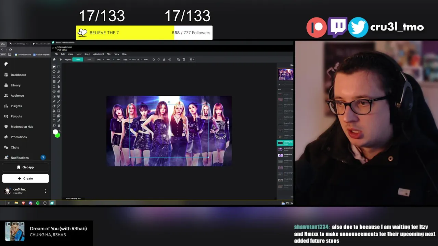Screen dimensions: 438x246
Task: Undo the last action in Pixlr
Action: [153, 59]
